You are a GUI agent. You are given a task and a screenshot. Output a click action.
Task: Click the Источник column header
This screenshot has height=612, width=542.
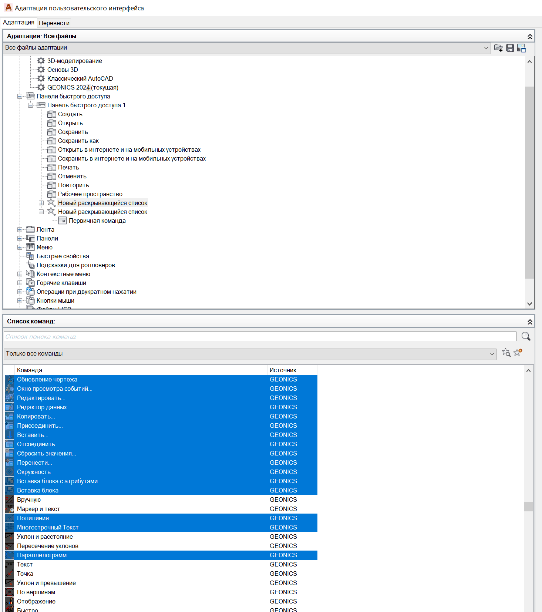point(292,370)
